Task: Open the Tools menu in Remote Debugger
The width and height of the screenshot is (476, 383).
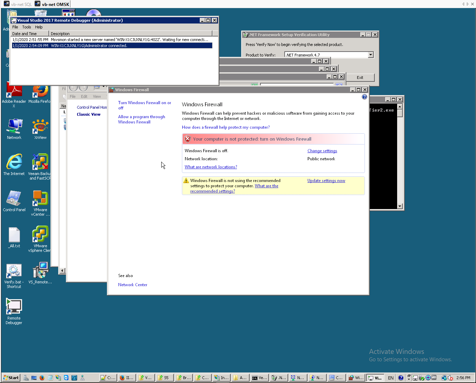Action: pyautogui.click(x=27, y=27)
